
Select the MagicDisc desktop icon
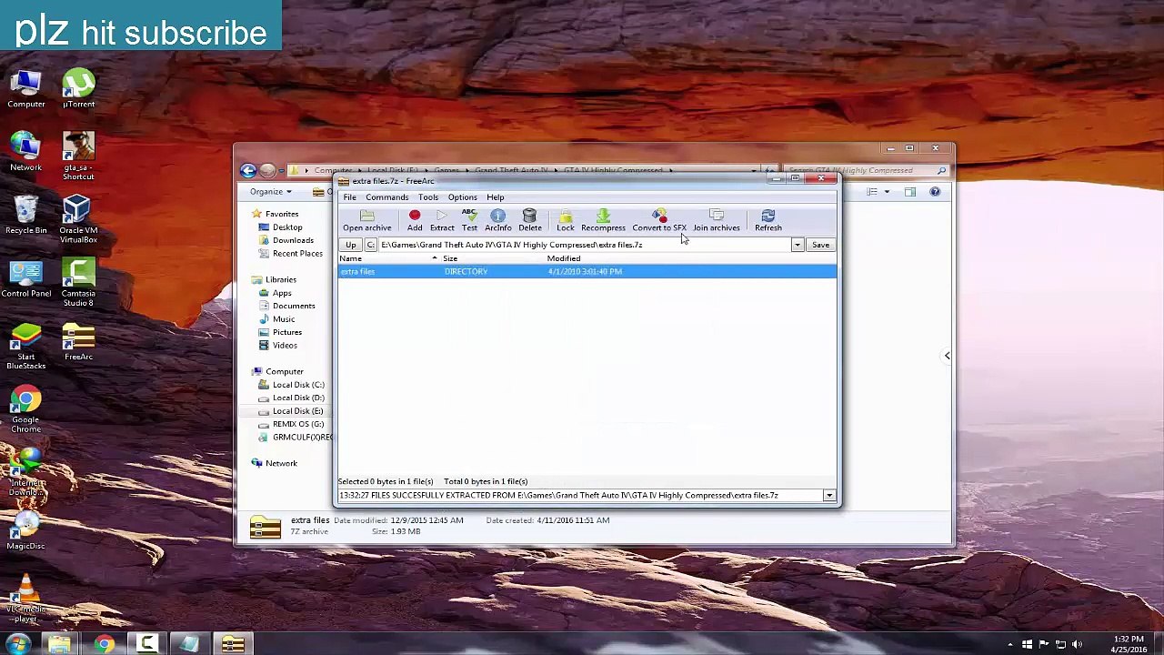(26, 530)
